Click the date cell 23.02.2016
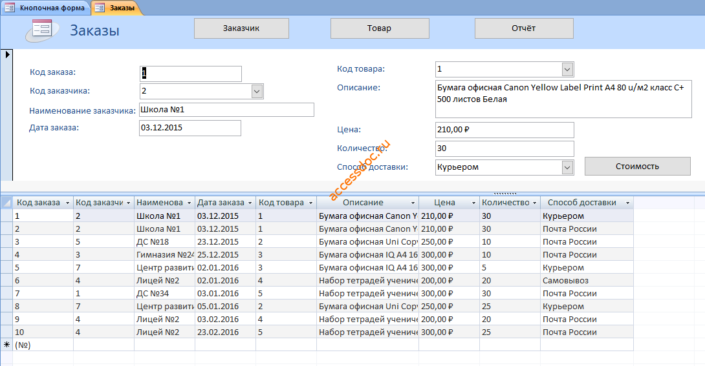Image resolution: width=705 pixels, height=366 pixels. [225, 332]
